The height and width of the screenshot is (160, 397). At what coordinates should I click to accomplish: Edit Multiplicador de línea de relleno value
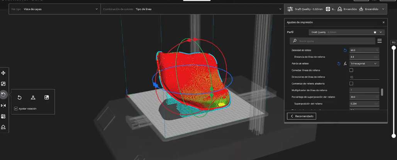click(364, 90)
